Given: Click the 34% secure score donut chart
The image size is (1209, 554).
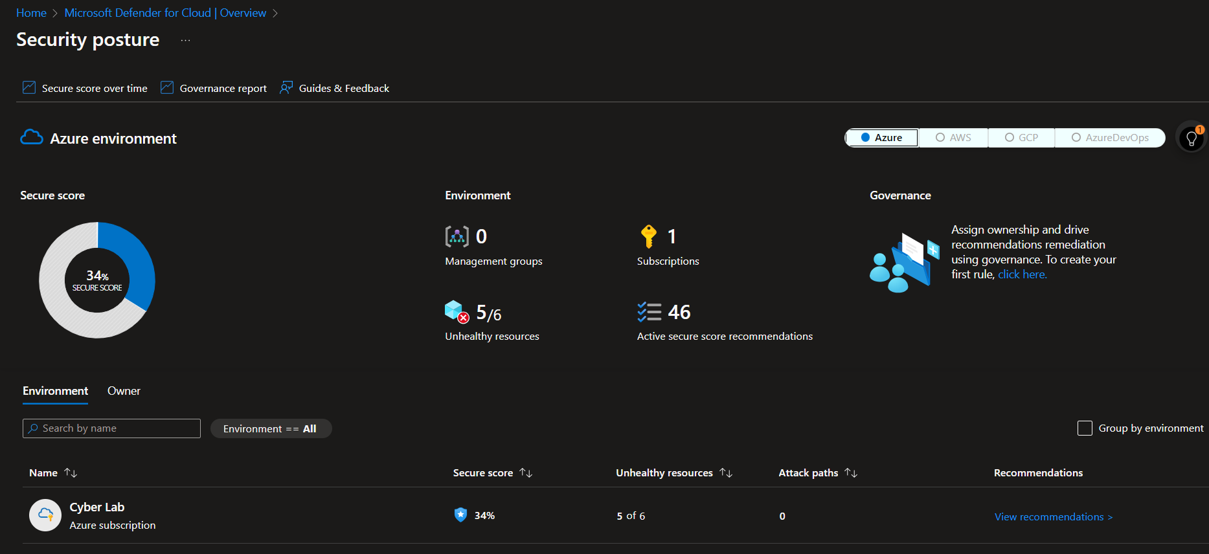Looking at the screenshot, I should tap(97, 280).
